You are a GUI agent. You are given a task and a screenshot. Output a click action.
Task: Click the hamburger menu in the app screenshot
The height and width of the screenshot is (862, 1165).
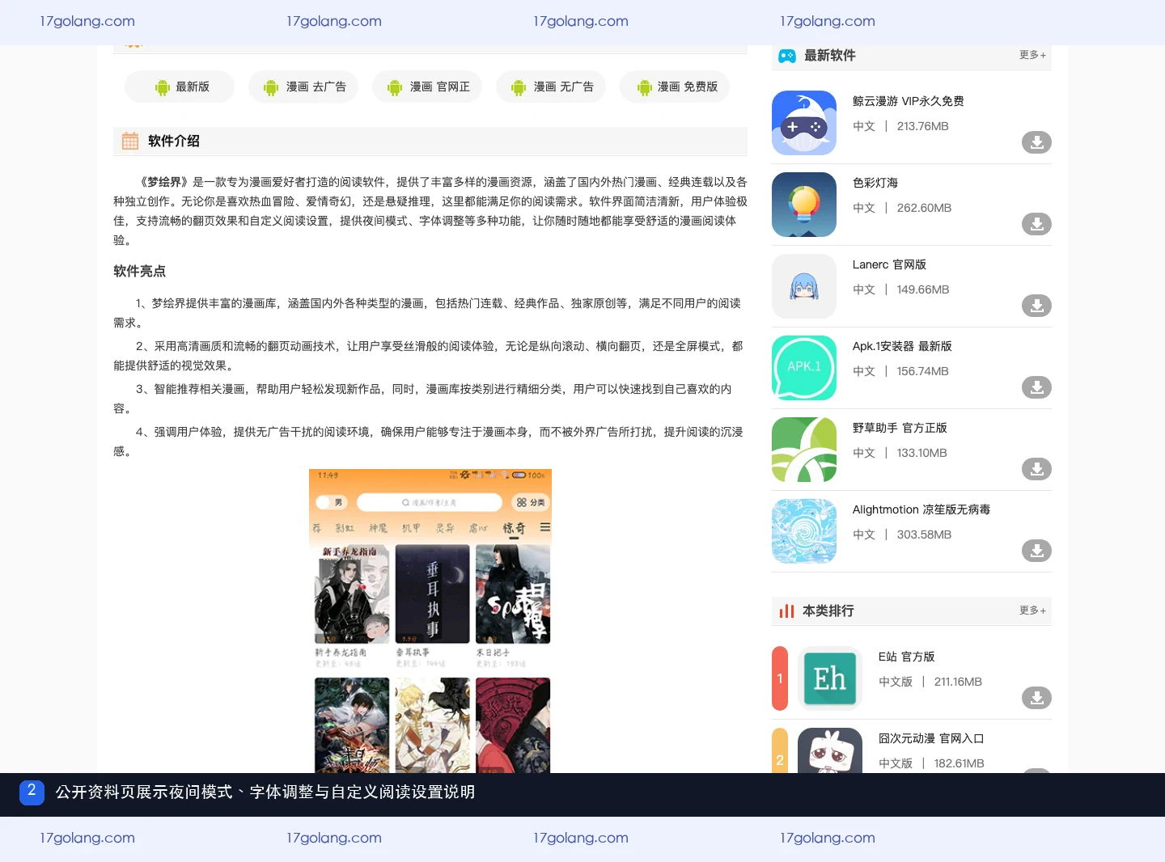545,527
